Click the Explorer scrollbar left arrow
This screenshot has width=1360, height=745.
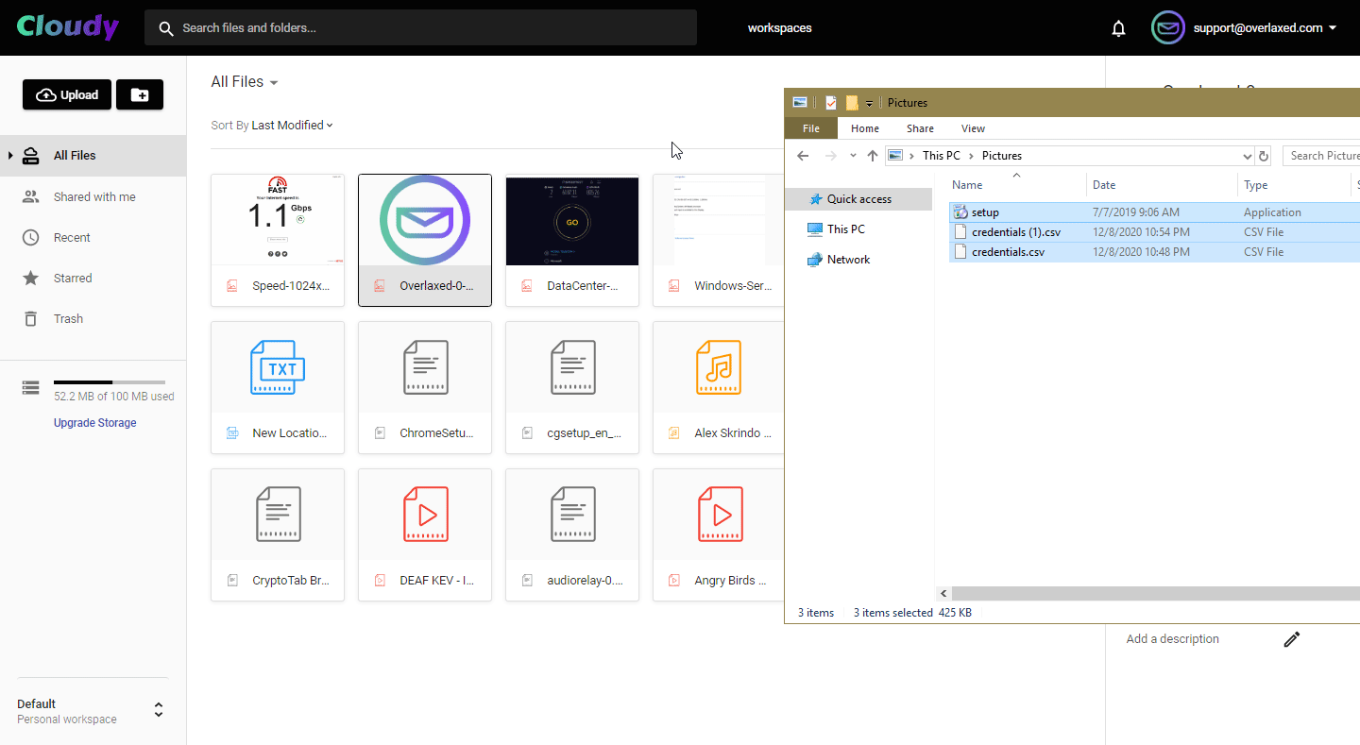(x=943, y=593)
